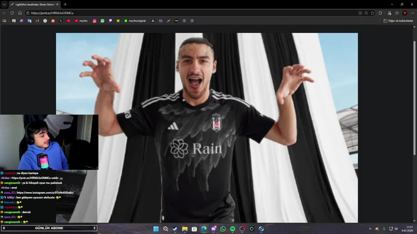417x234 pixels.
Task: Open File Explorer from the taskbar
Action: pos(185,229)
